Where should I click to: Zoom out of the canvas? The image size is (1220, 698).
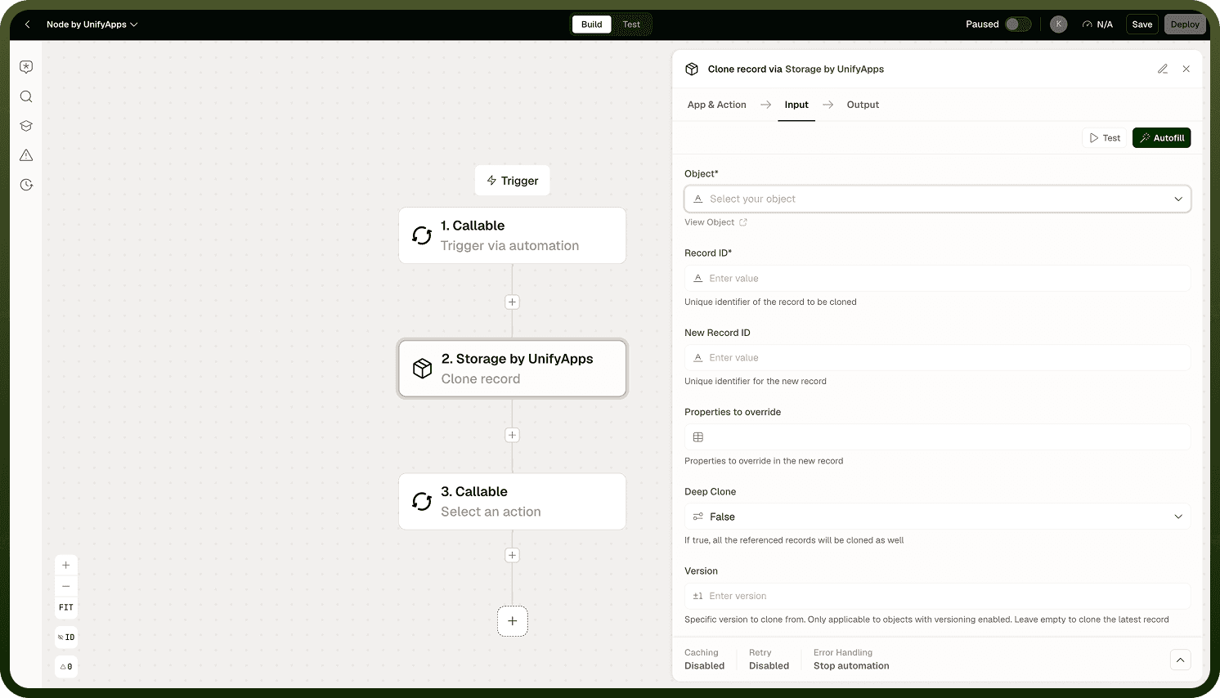[66, 586]
